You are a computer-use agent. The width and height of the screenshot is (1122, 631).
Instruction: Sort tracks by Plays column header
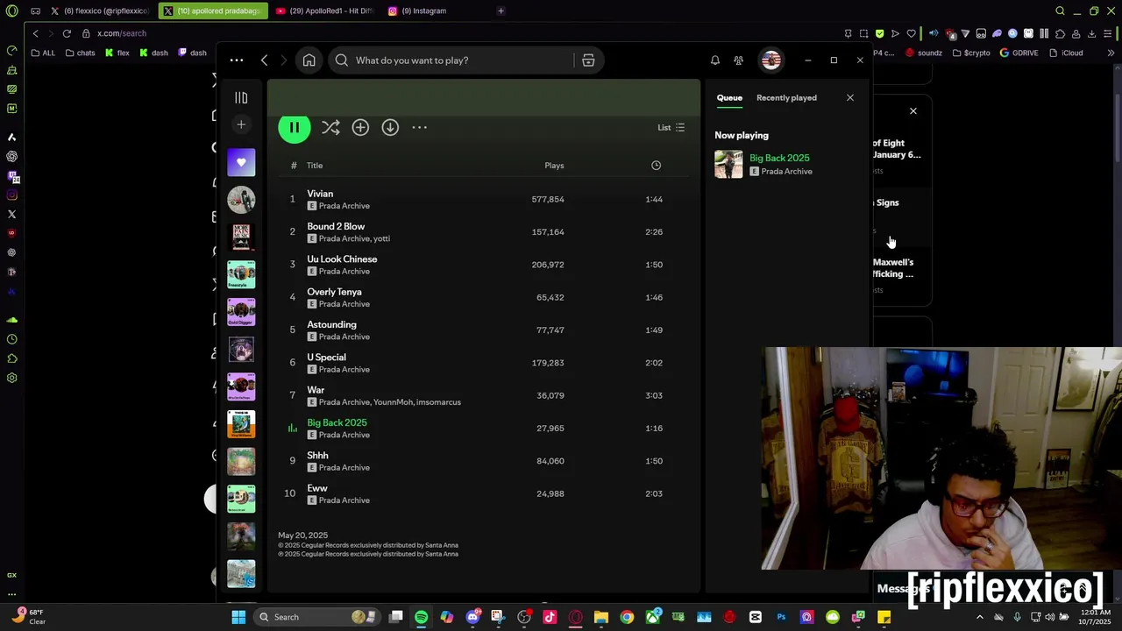pos(554,166)
